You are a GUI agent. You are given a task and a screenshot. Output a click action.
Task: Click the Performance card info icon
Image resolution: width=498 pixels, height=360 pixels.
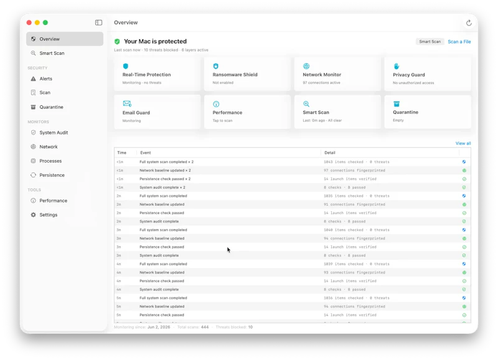(x=216, y=104)
